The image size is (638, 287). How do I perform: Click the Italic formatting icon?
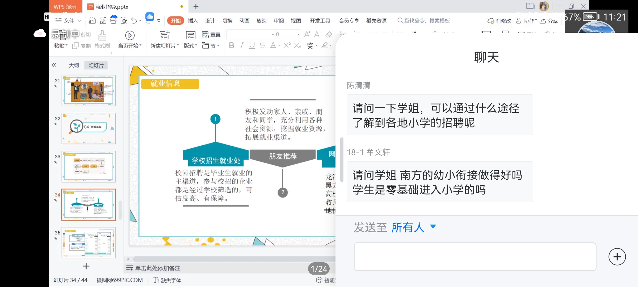pyautogui.click(x=241, y=45)
